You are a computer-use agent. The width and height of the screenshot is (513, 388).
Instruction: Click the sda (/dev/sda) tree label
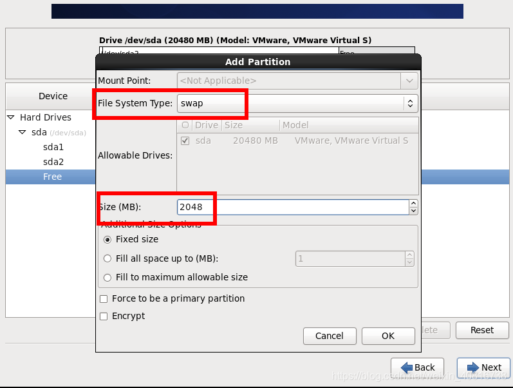coord(59,132)
